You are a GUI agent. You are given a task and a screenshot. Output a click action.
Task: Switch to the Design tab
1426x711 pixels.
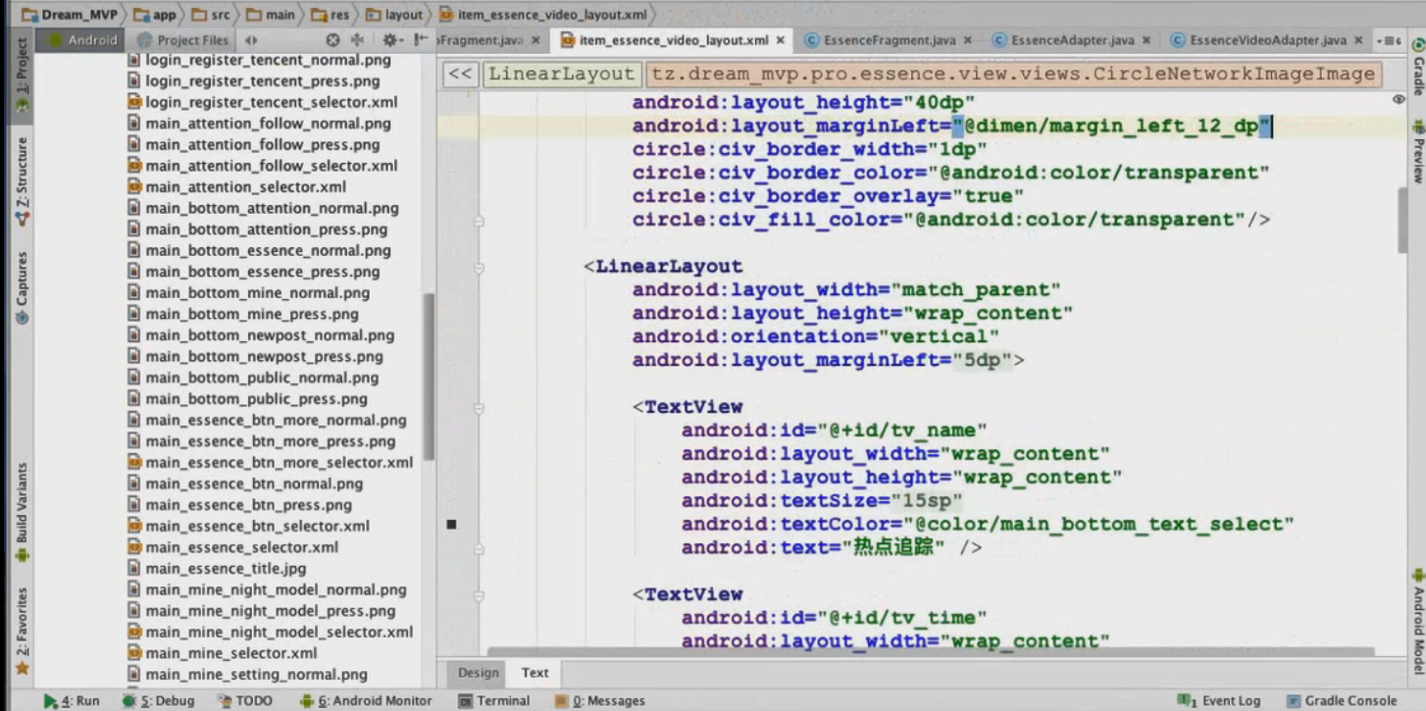click(479, 673)
